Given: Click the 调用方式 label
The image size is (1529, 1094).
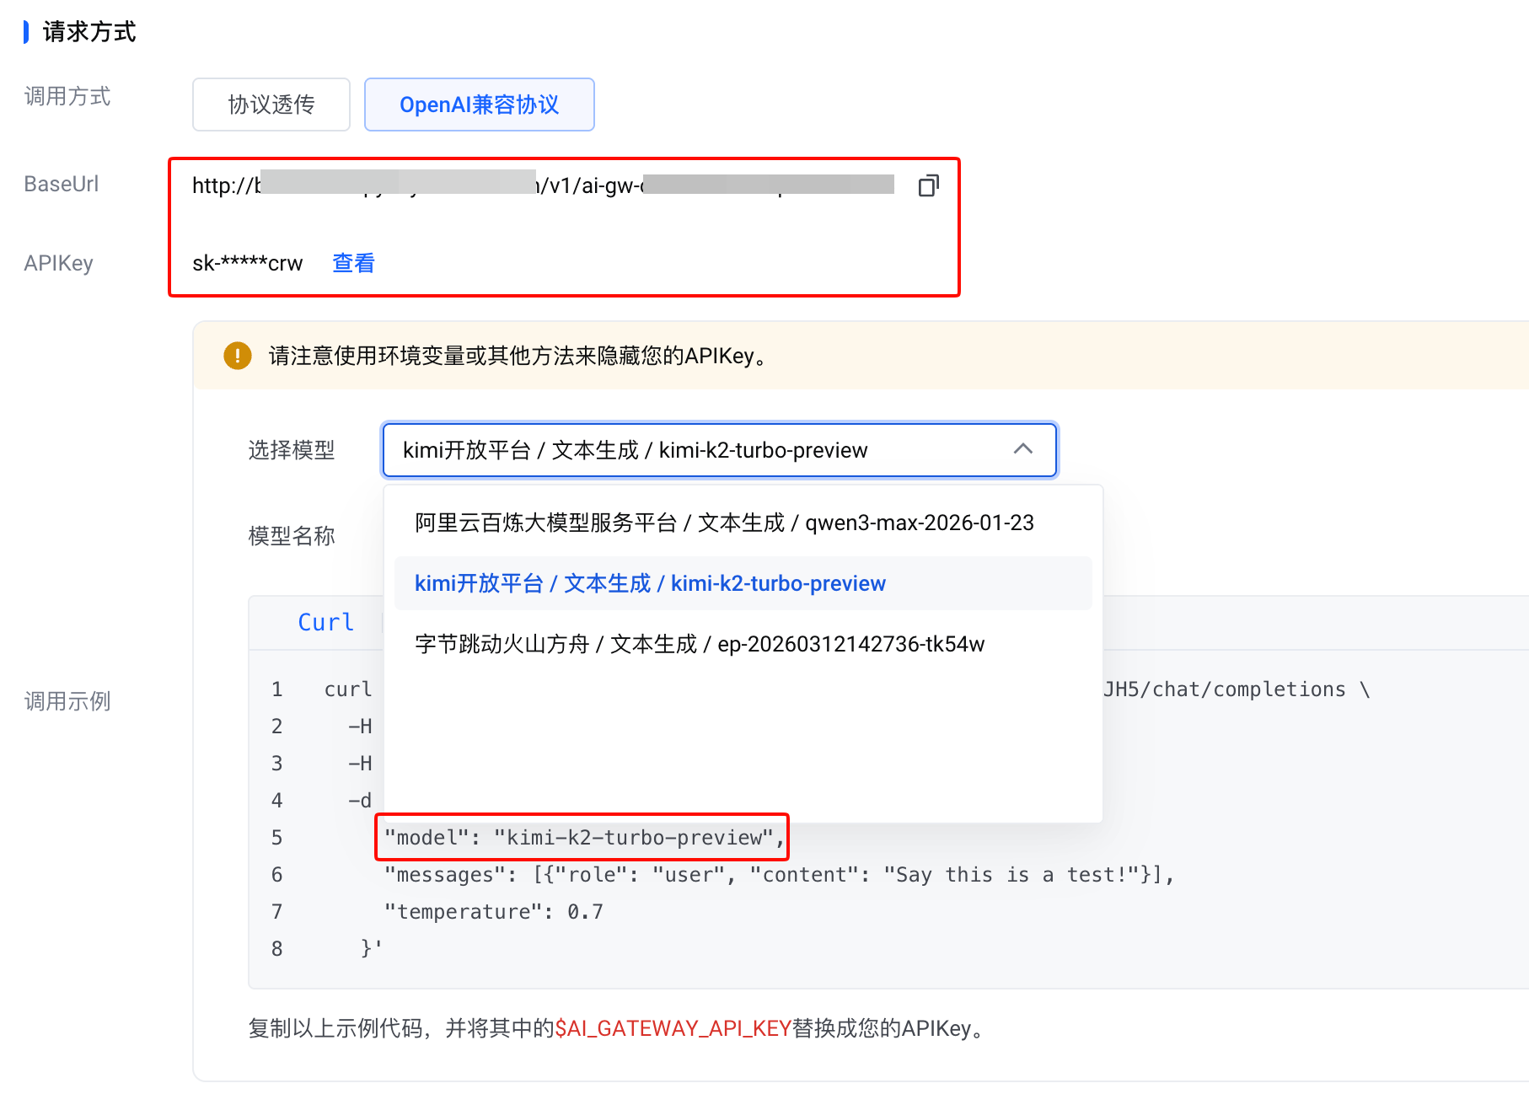Looking at the screenshot, I should (x=67, y=96).
